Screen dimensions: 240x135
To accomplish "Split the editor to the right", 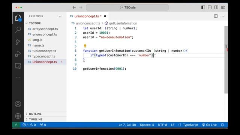I will pyautogui.click(x=216, y=16).
